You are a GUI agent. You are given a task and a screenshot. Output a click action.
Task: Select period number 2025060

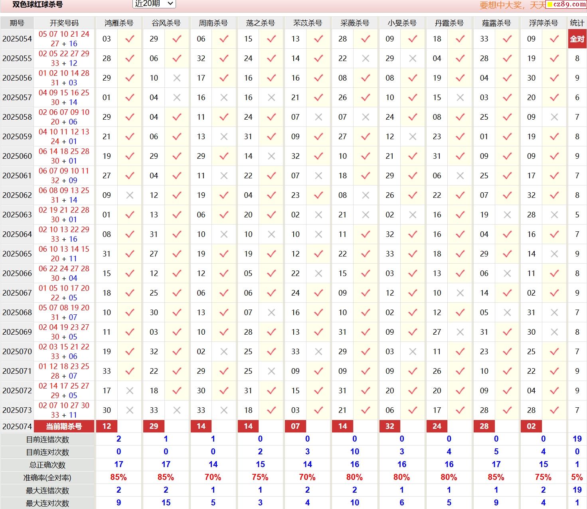pos(17,156)
